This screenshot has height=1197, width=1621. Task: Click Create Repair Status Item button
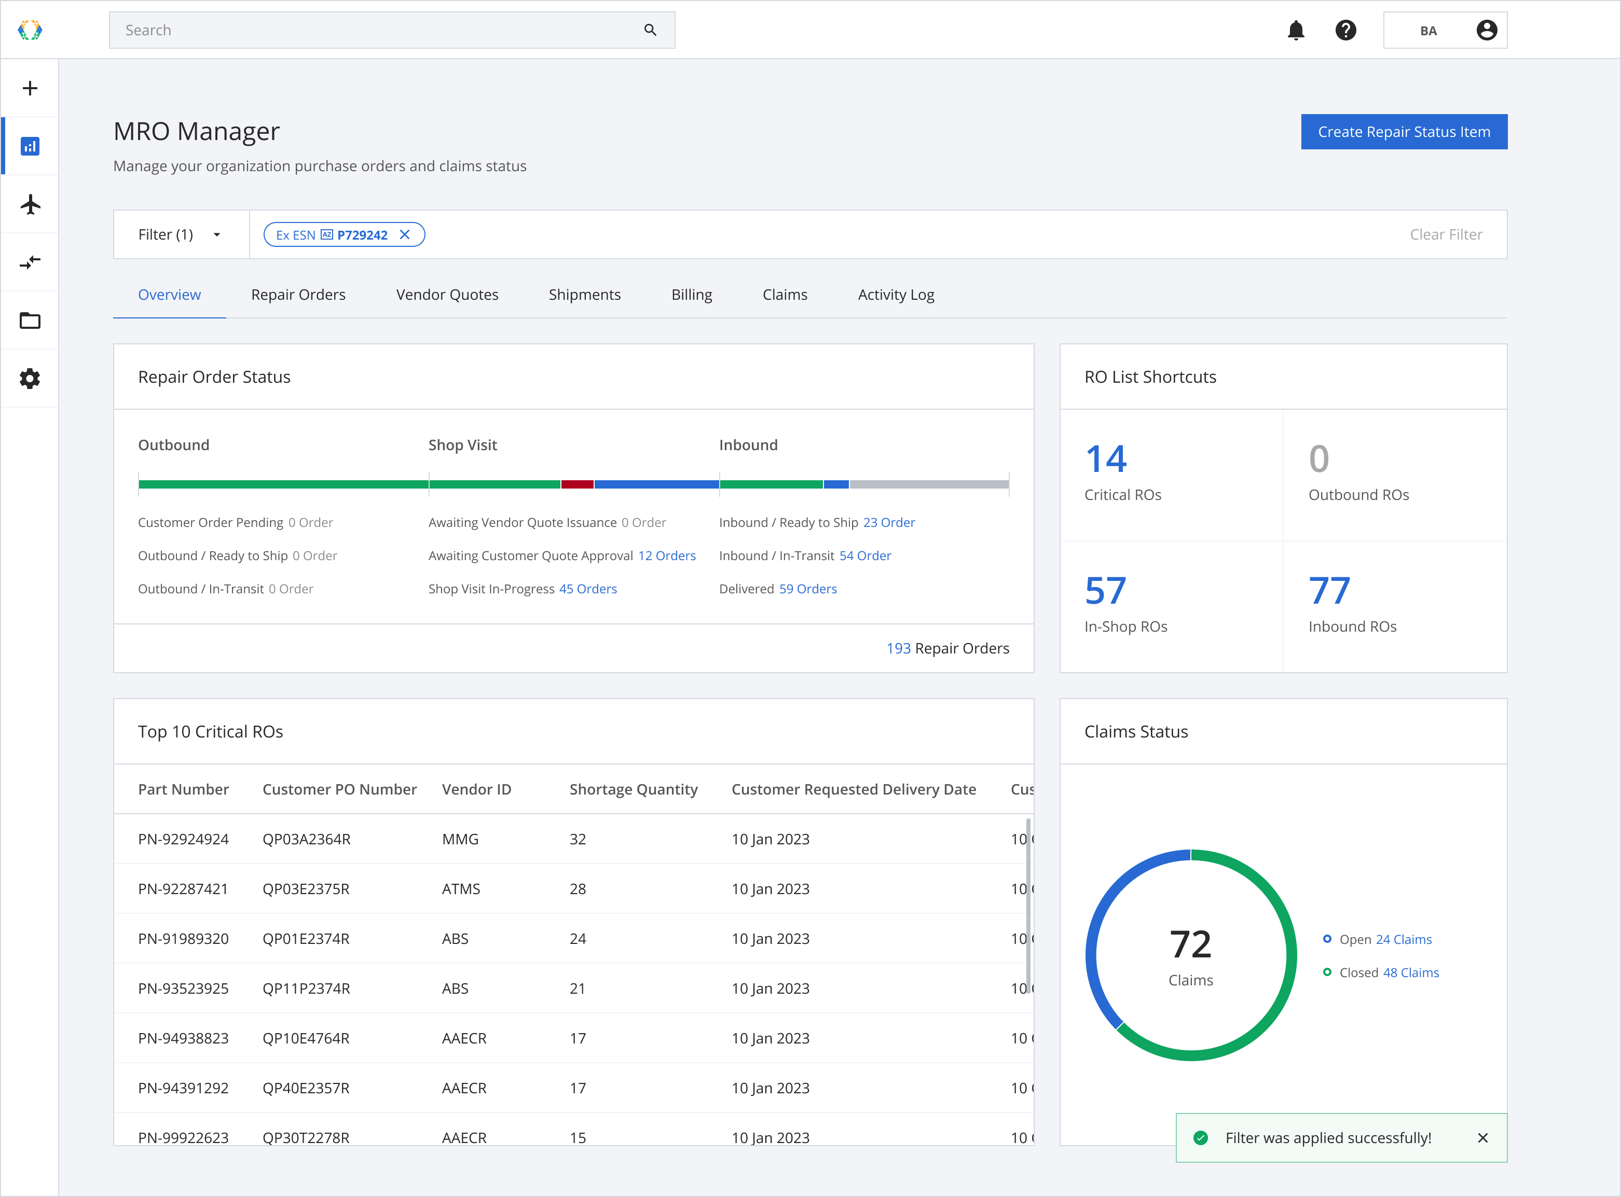[1404, 132]
